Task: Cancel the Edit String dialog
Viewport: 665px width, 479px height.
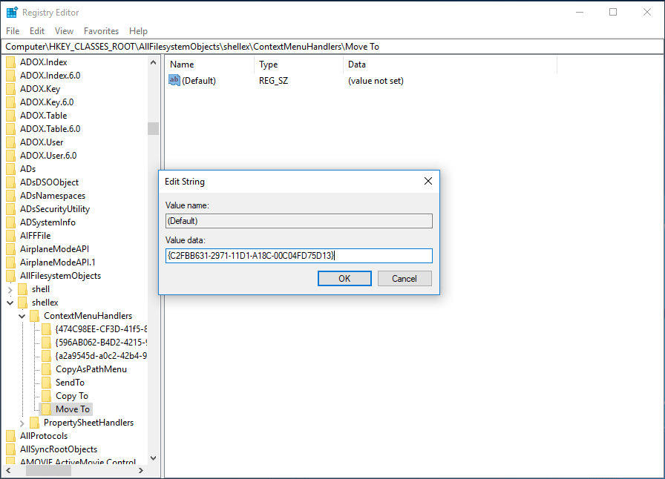Action: point(404,279)
